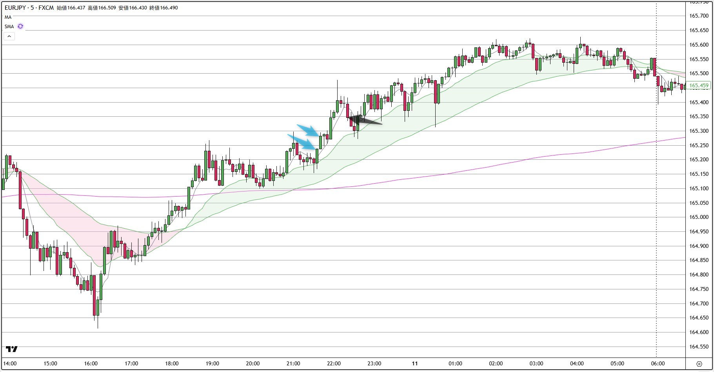Click the 14:00 time axis label
This screenshot has width=714, height=372.
pyautogui.click(x=10, y=363)
